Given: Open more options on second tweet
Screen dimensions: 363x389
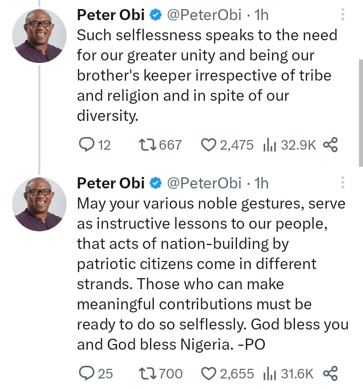Looking at the screenshot, I should point(343,182).
